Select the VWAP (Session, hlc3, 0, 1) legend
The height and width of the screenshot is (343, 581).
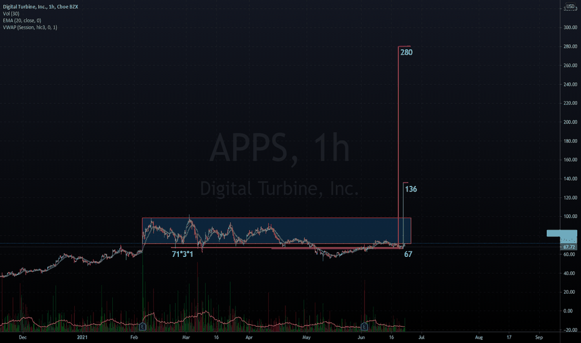point(30,27)
